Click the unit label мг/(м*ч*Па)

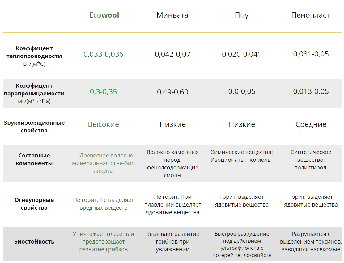point(34,102)
